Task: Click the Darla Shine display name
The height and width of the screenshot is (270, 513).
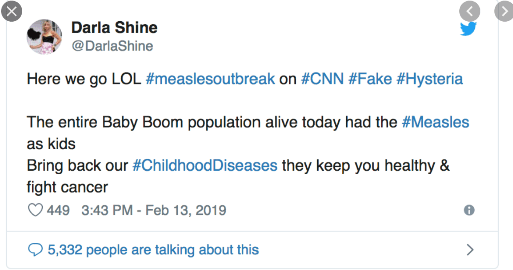Action: (114, 28)
